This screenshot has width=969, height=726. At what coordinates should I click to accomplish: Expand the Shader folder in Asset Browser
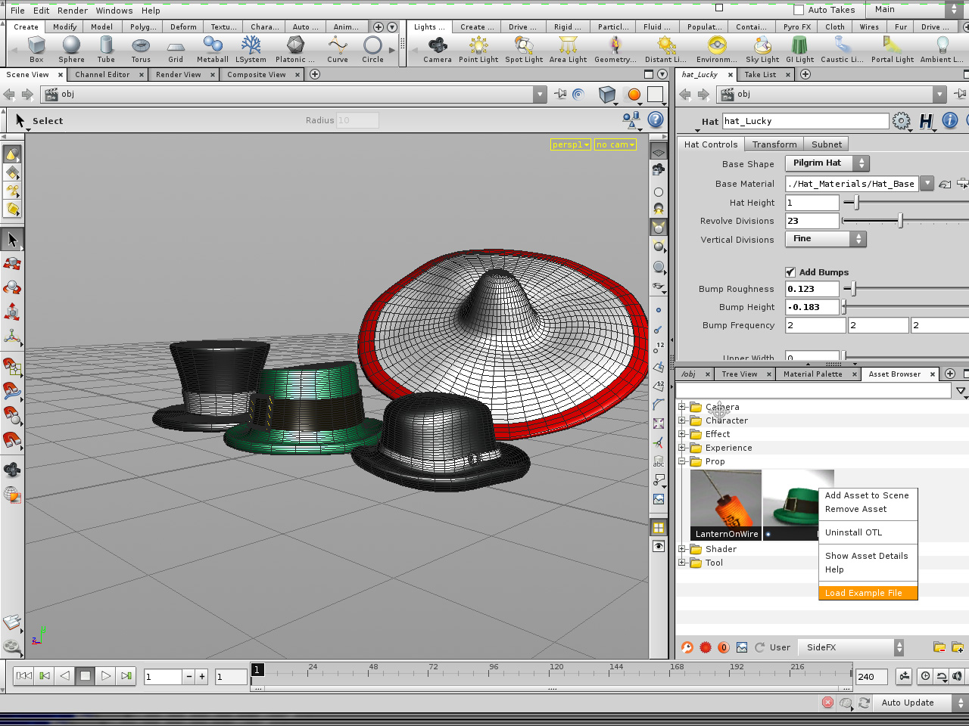pos(682,549)
